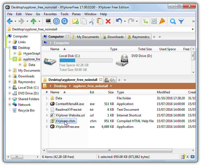Add new tab in lower pane

[x=119, y=80]
